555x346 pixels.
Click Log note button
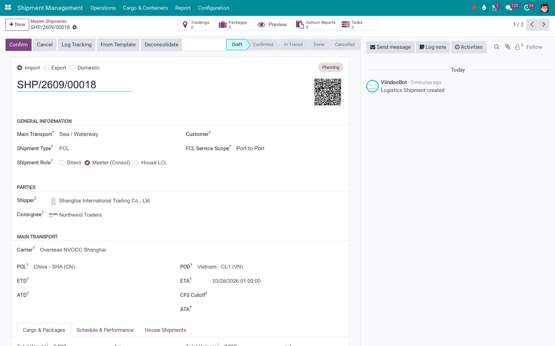click(433, 47)
